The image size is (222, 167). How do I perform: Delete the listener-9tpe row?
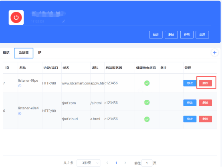[x=205, y=83]
